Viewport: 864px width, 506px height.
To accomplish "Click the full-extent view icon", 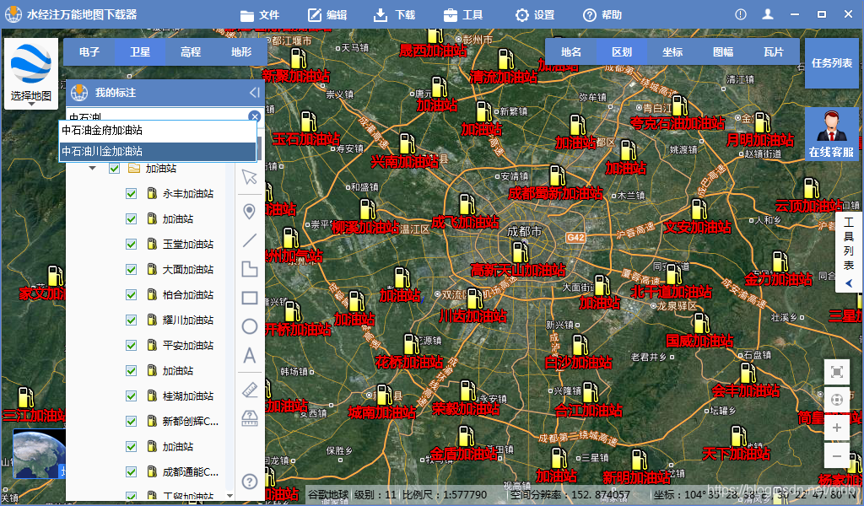I will point(836,372).
